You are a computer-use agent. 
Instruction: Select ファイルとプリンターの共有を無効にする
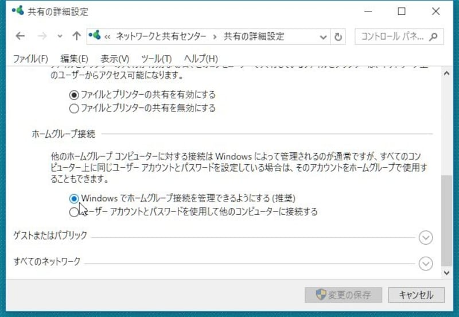[x=142, y=108]
